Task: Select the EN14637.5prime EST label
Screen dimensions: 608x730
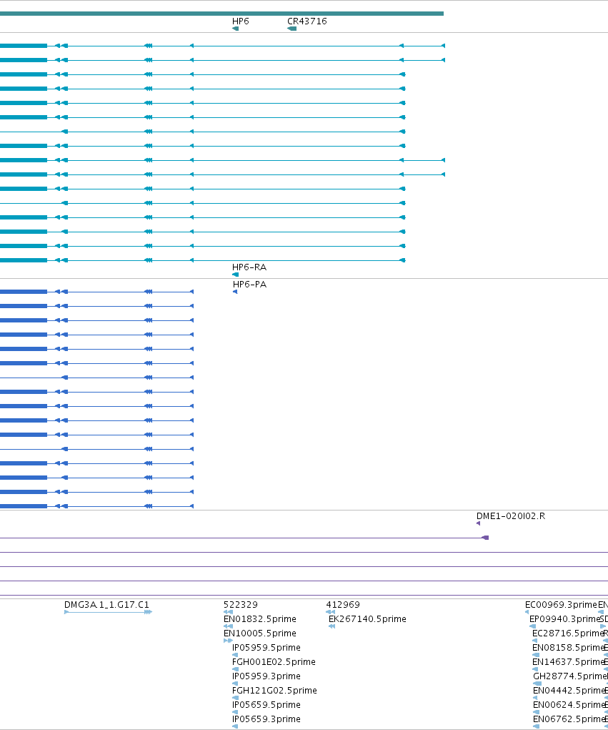Action: [x=569, y=662]
